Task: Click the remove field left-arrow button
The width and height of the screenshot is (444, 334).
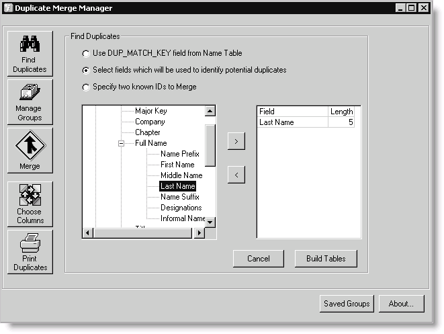Action: tap(236, 175)
